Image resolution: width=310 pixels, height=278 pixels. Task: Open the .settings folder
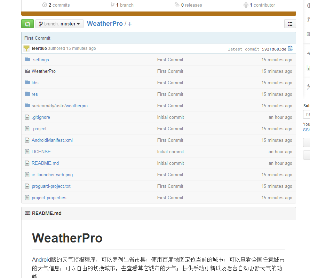(40, 60)
